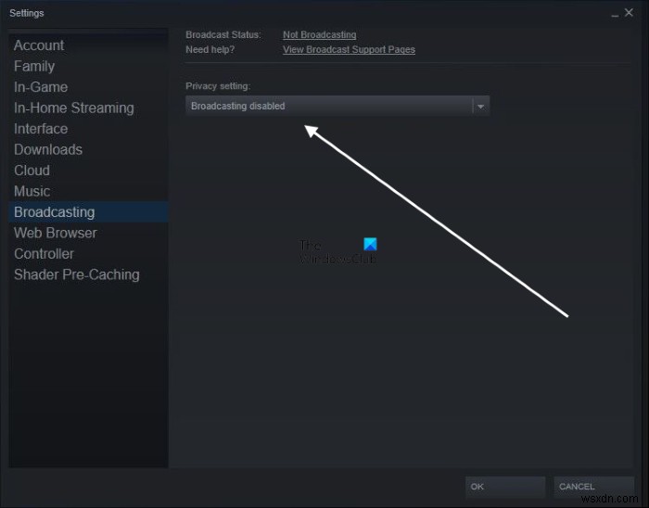Minimize the Settings window
The height and width of the screenshot is (508, 649).
[615, 14]
